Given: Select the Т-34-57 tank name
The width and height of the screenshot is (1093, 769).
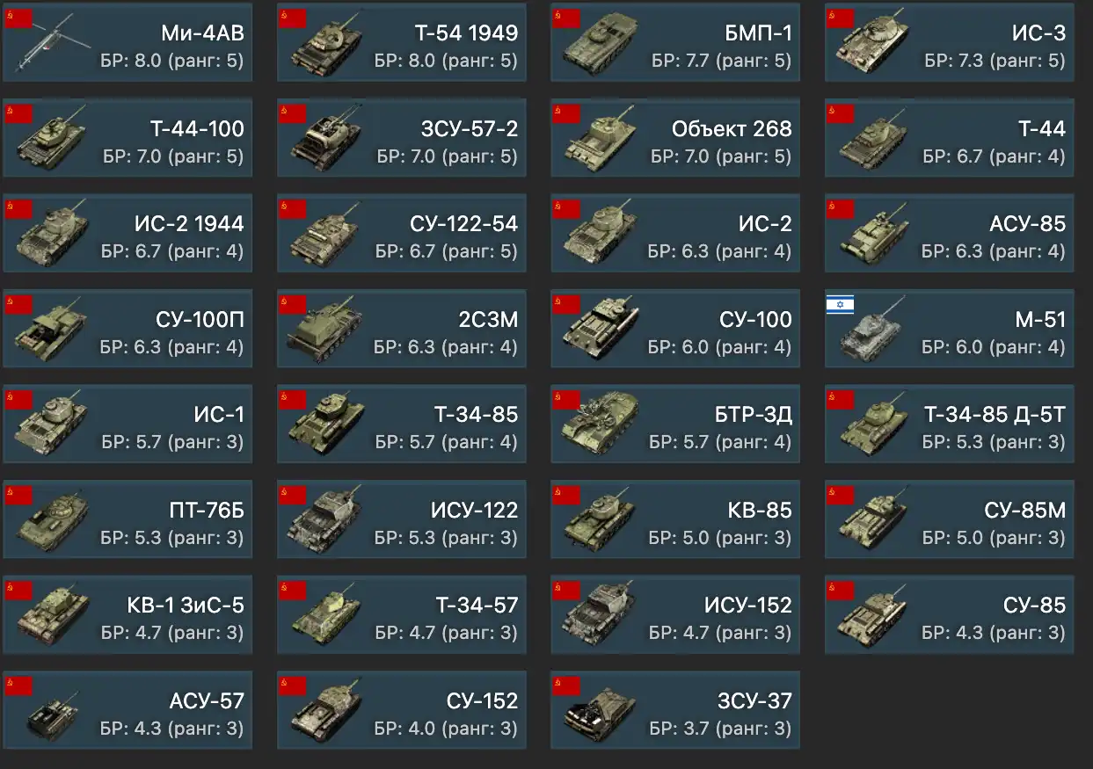Looking at the screenshot, I should point(477,606).
